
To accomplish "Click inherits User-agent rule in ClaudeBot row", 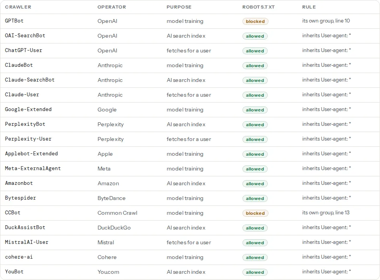I will coord(327,65).
